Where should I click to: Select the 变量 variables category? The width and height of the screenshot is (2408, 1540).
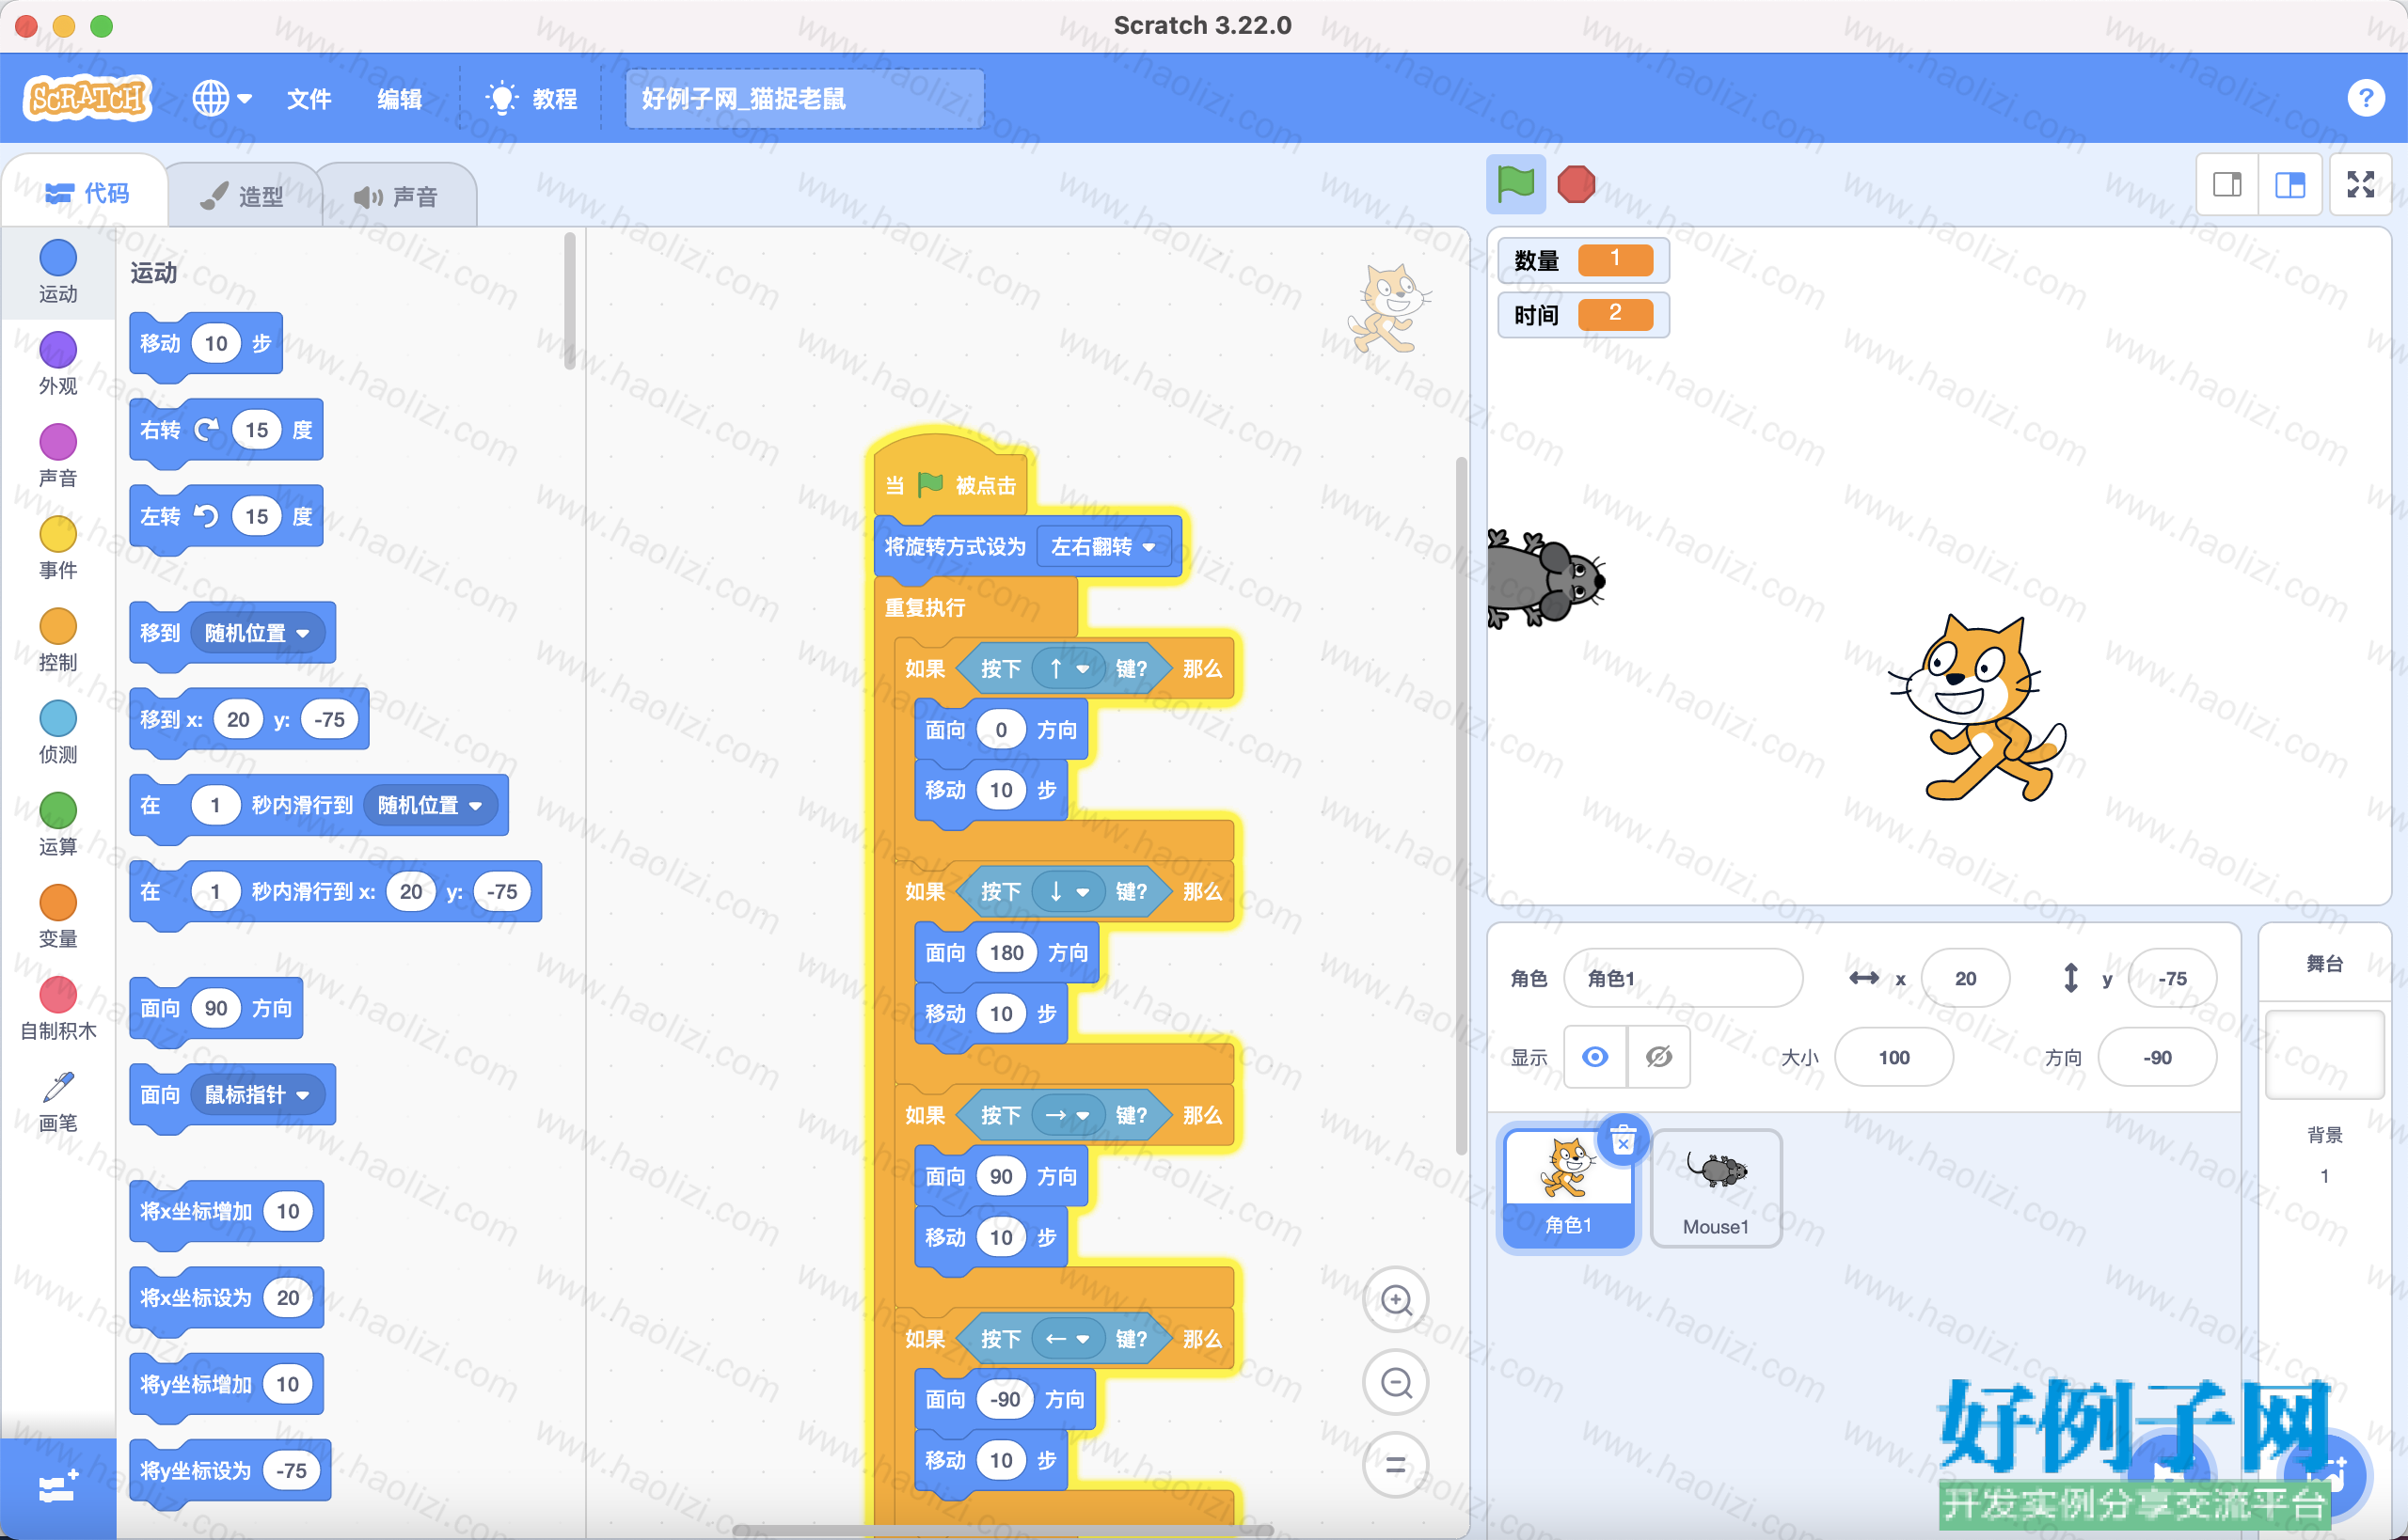58,916
